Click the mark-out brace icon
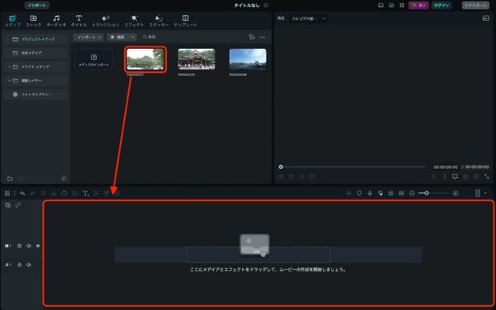This screenshot has height=310, width=496. point(445,176)
